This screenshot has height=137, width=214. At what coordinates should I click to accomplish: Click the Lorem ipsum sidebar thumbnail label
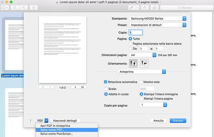[13, 76]
